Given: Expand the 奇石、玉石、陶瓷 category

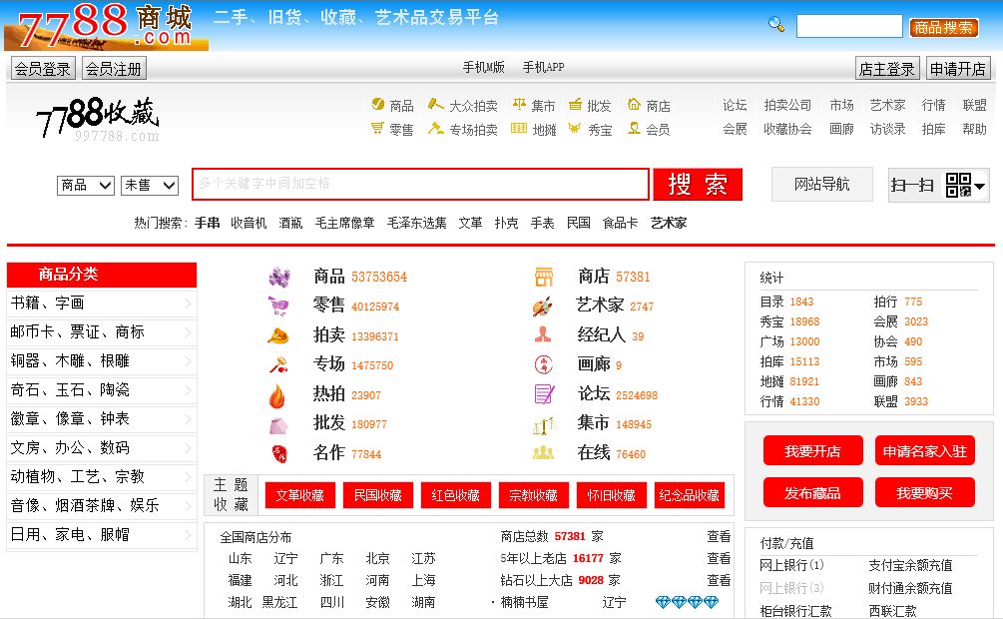Looking at the screenshot, I should [x=102, y=389].
